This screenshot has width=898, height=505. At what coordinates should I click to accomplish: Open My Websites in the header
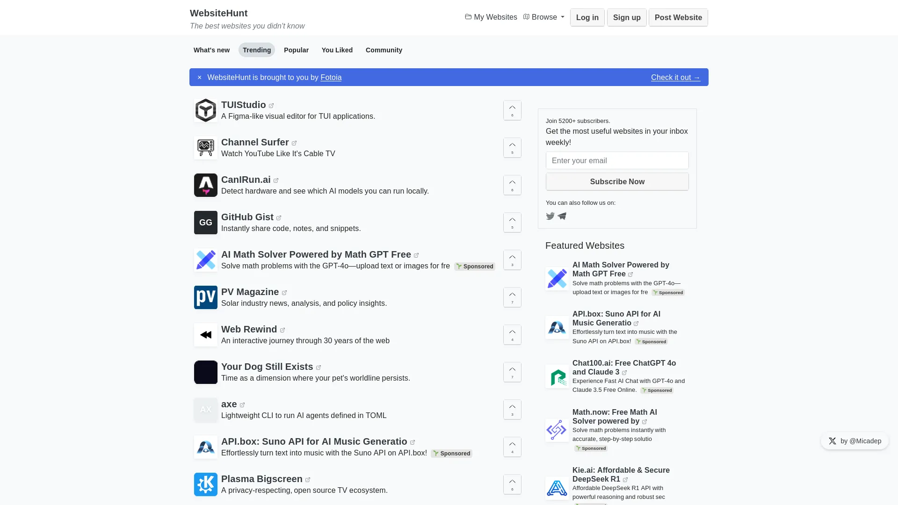(x=491, y=17)
